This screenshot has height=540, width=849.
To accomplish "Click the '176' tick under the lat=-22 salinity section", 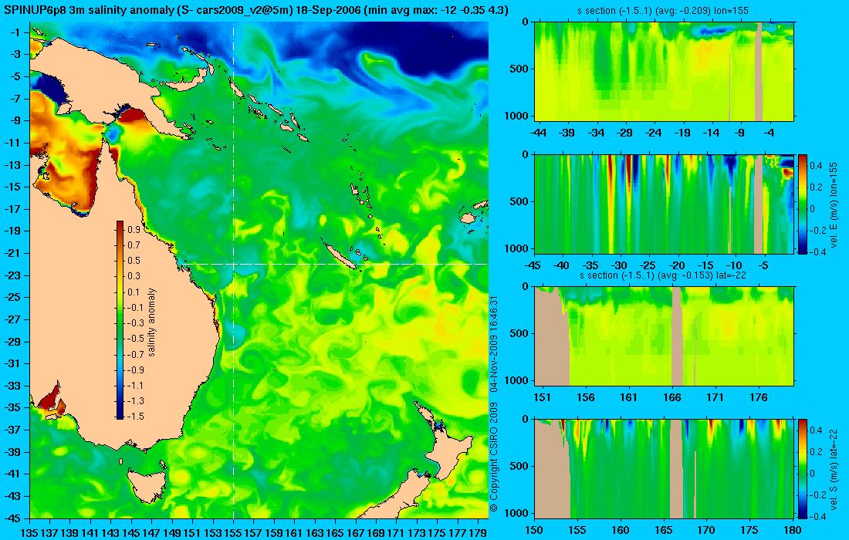I will (759, 398).
